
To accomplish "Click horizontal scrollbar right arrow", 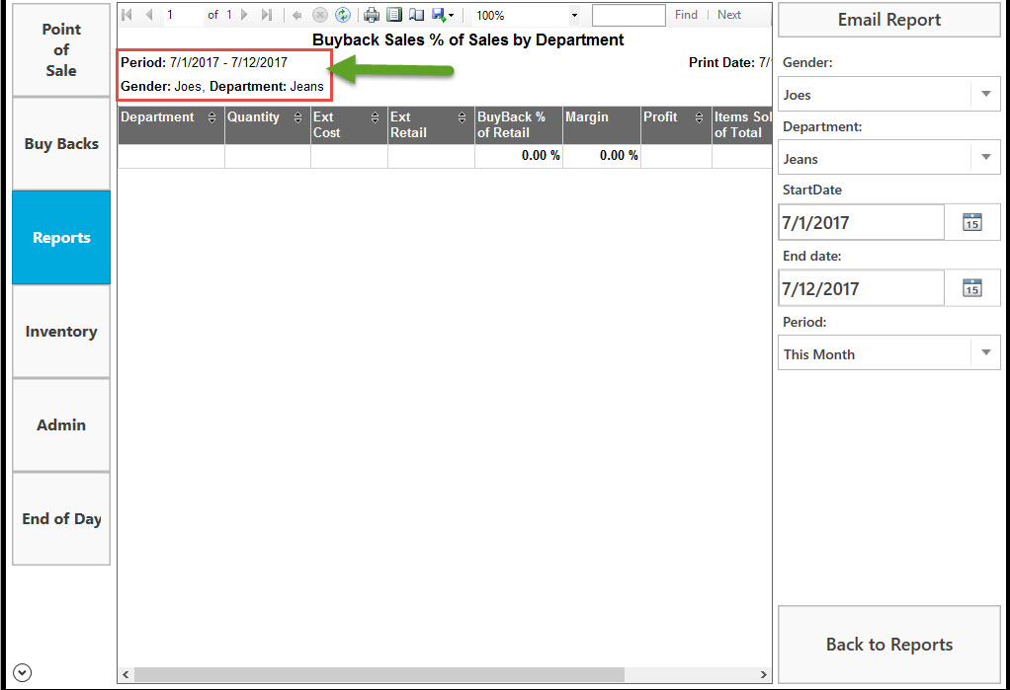I will (763, 674).
